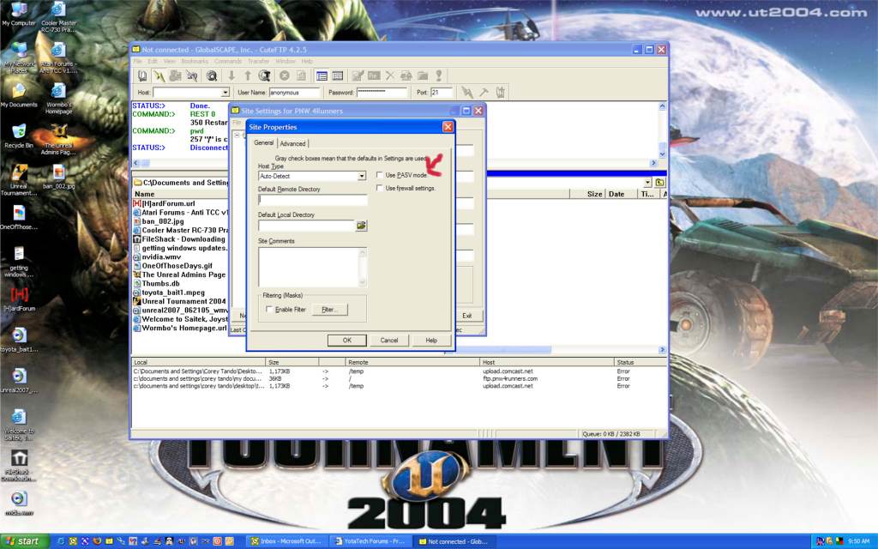Screen dimensions: 878x549
Task: Switch to the Advanced tab
Action: tap(293, 143)
